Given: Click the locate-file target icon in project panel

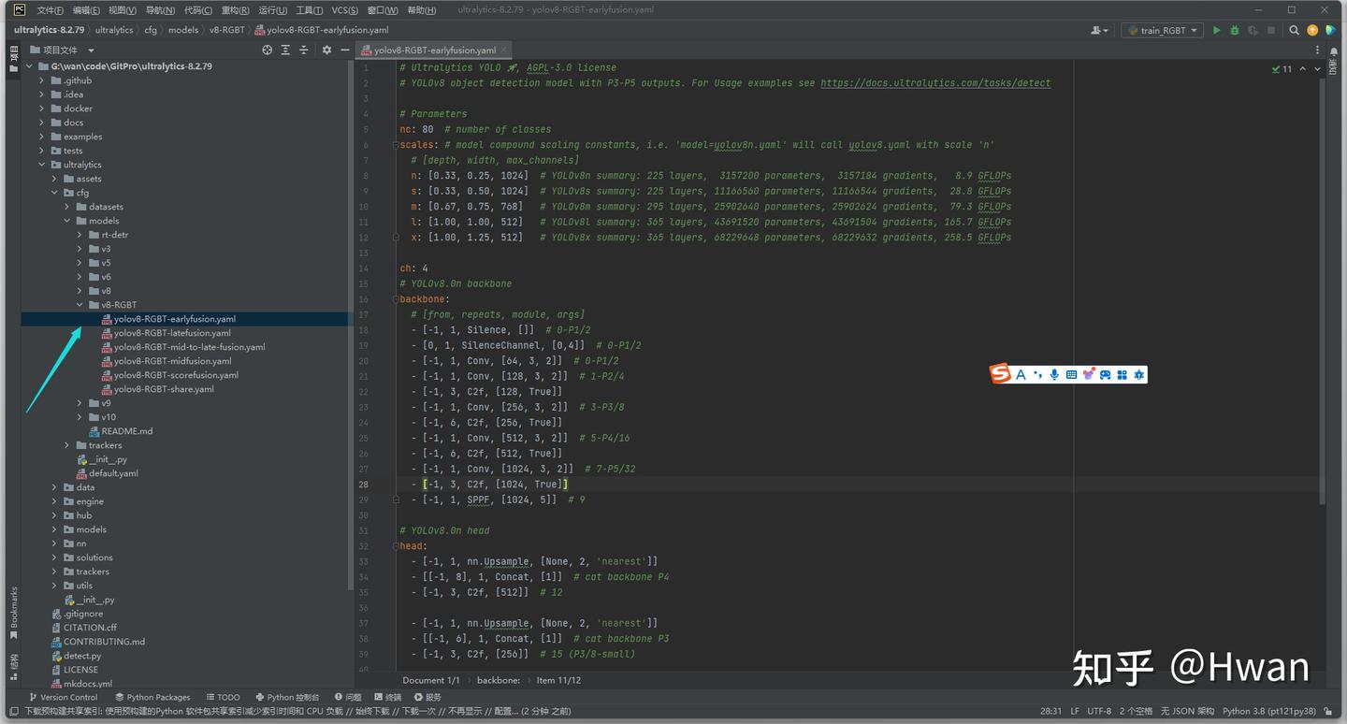Looking at the screenshot, I should pos(268,50).
